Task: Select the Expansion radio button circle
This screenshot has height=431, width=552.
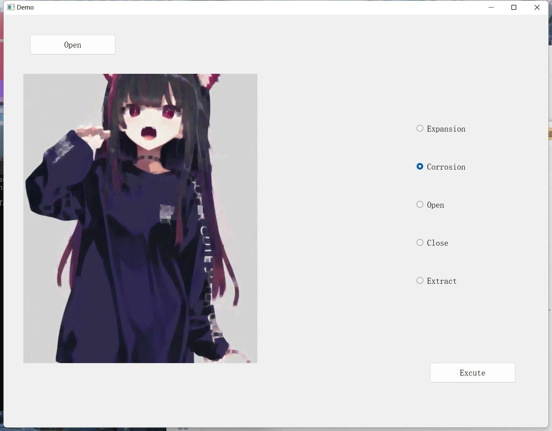Action: point(420,128)
